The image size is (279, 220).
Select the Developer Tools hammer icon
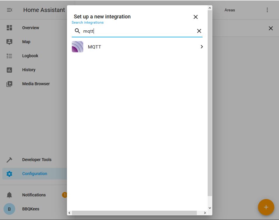(x=9, y=160)
